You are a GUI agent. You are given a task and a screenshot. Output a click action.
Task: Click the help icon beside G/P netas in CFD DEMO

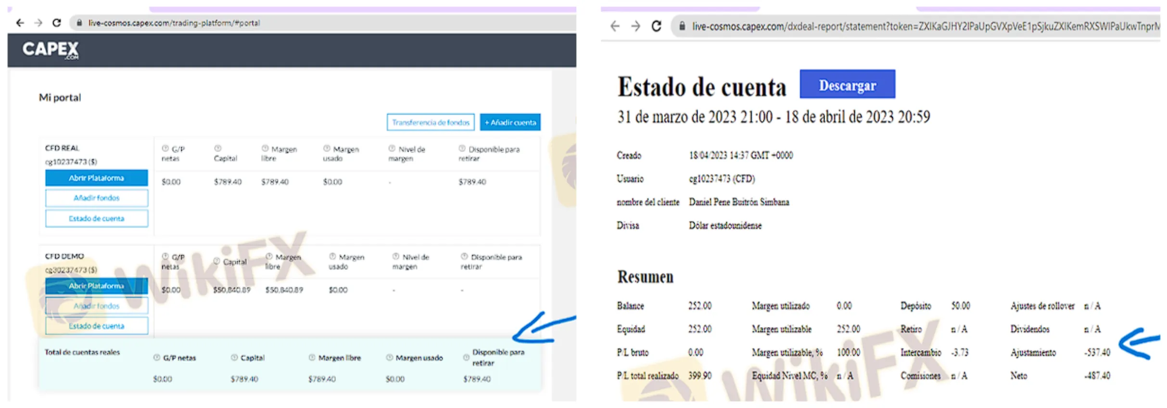click(165, 256)
